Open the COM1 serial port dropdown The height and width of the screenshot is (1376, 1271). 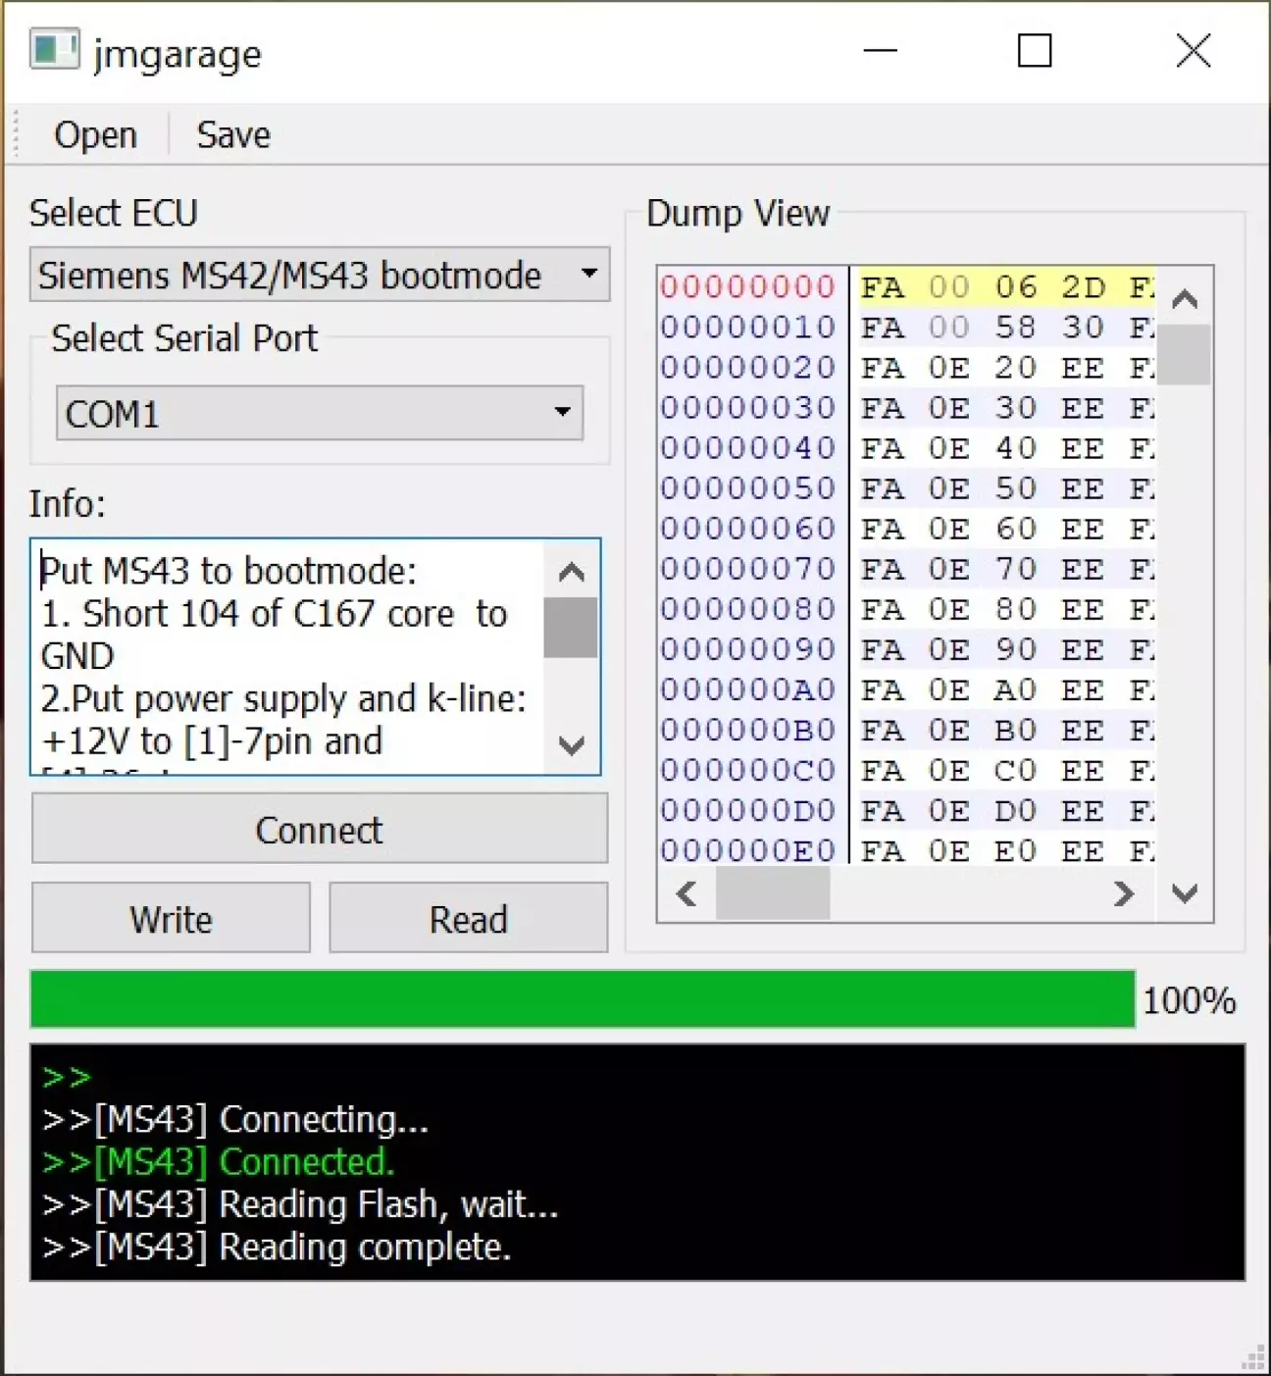(x=320, y=413)
